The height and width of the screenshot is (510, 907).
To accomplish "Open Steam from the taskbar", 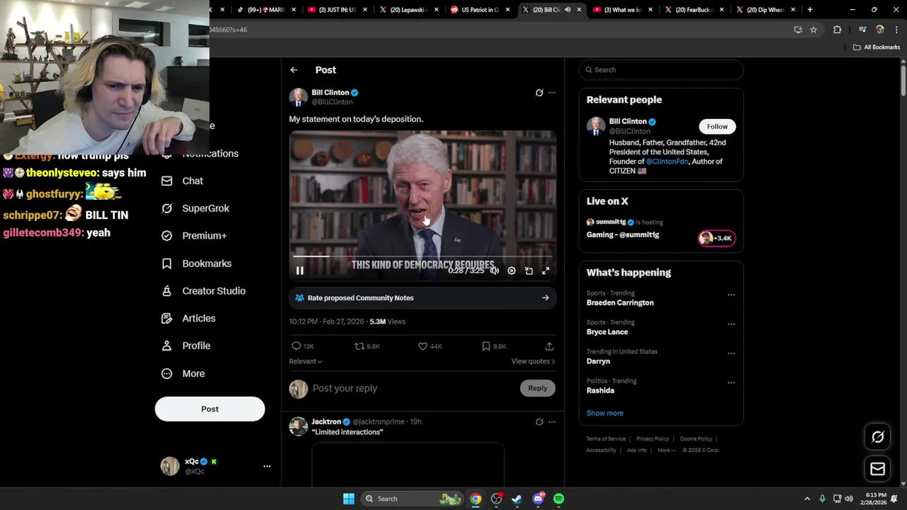I will 517,499.
